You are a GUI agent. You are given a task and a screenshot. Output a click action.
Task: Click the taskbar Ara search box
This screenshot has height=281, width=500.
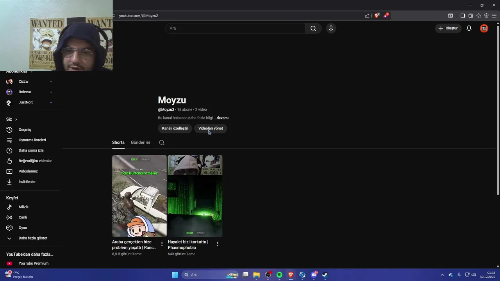[x=211, y=275]
